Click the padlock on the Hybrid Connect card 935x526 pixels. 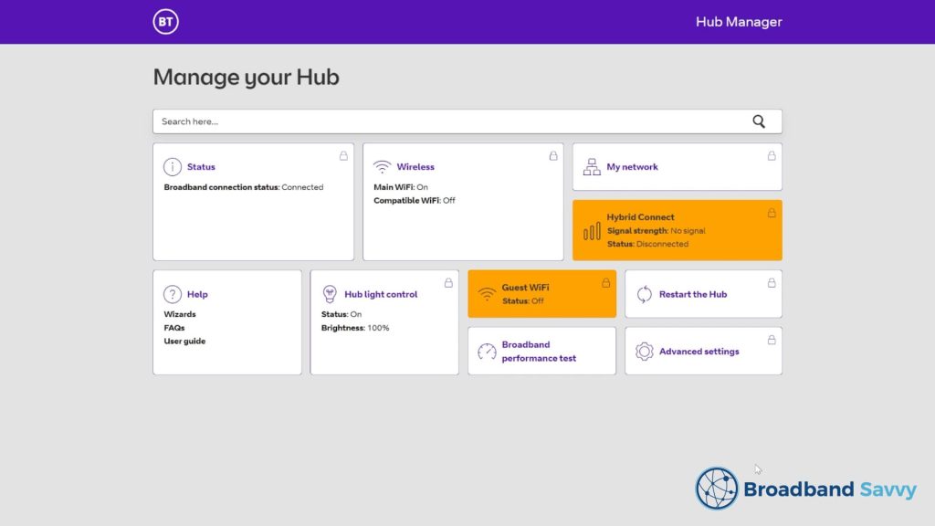772,213
